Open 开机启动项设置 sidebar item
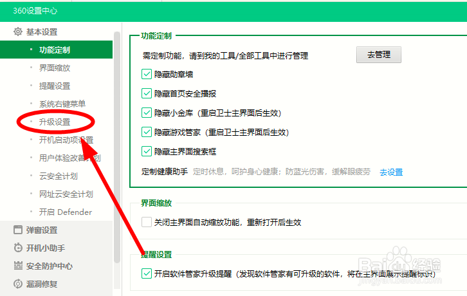 [x=66, y=140]
